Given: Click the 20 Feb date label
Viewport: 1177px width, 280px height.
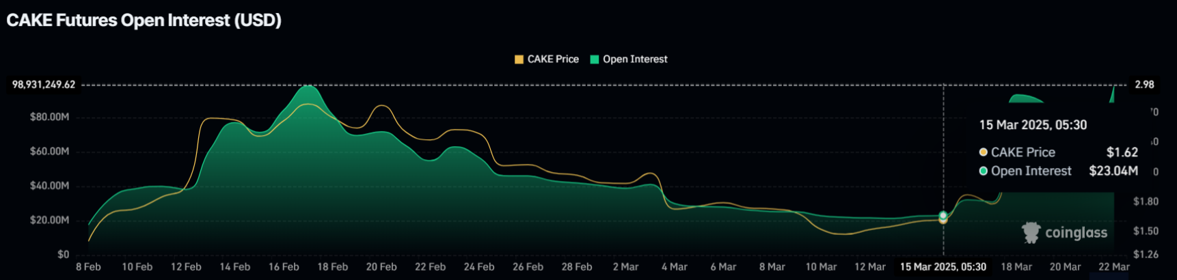Looking at the screenshot, I should click(381, 267).
